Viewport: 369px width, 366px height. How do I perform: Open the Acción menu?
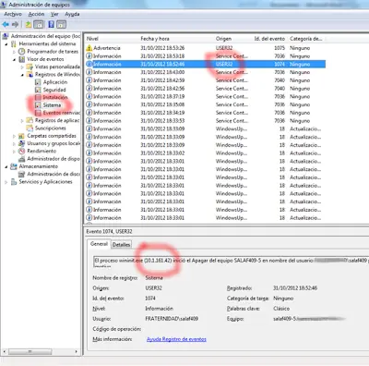tap(36, 14)
